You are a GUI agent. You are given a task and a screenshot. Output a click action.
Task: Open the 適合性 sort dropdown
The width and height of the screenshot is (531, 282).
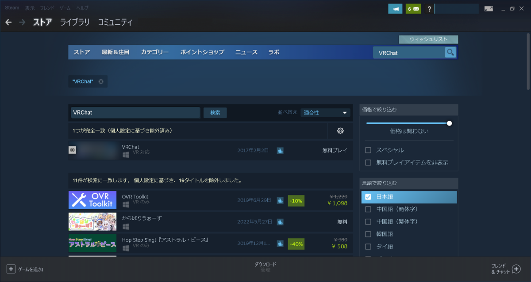point(325,113)
